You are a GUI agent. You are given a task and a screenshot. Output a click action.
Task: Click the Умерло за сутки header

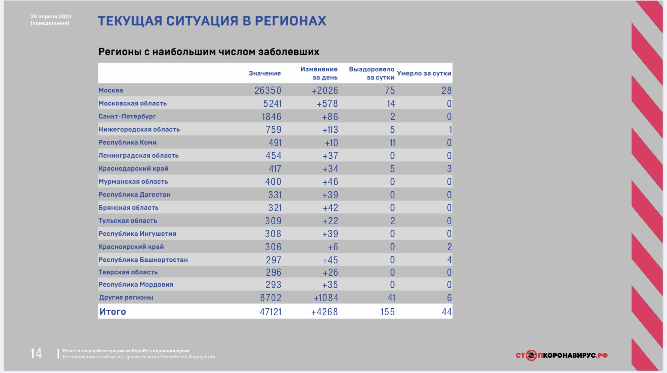(x=424, y=73)
